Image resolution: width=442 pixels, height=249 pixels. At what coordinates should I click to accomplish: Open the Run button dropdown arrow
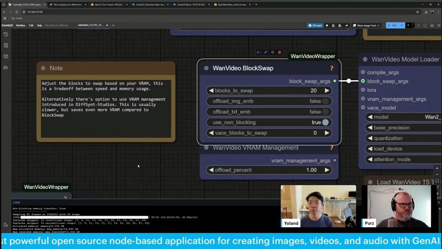[x=401, y=25]
